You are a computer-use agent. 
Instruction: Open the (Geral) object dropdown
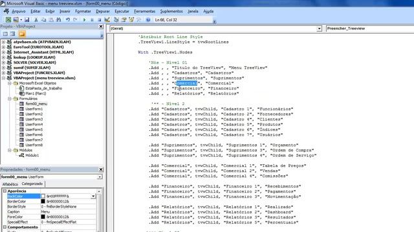tap(319, 28)
